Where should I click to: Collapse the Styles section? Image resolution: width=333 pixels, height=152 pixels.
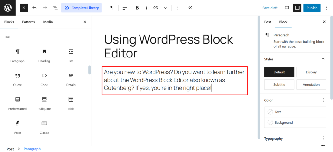click(323, 59)
